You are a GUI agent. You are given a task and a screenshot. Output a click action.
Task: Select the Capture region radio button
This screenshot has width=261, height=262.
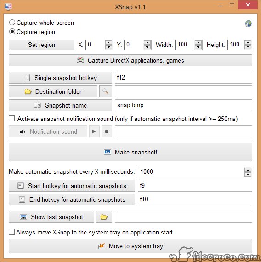(x=12, y=32)
